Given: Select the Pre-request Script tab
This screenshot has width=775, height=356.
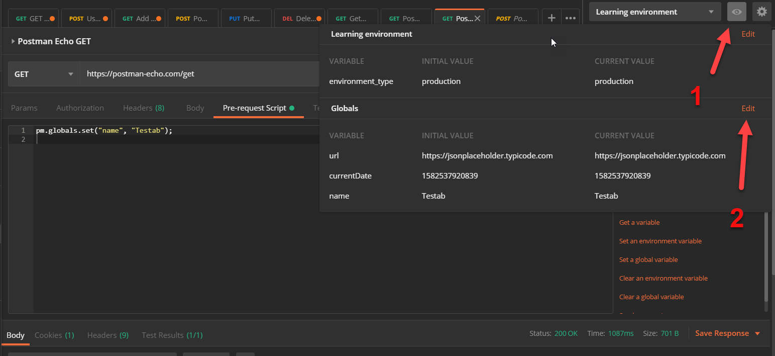Looking at the screenshot, I should click(258, 108).
